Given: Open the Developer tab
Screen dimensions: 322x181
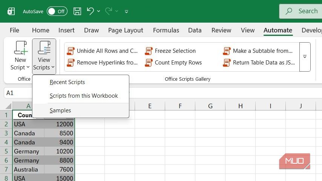Looking at the screenshot, I should [311, 30].
